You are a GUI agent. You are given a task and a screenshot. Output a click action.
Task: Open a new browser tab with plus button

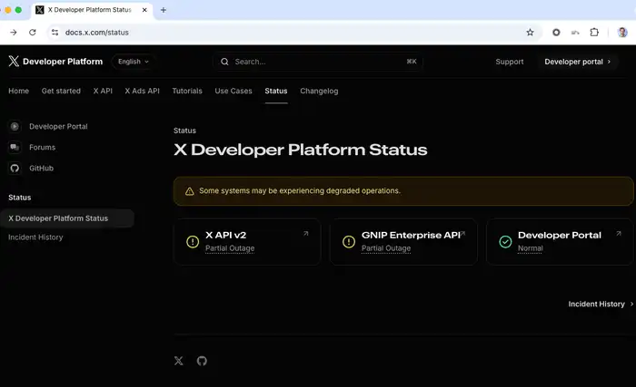163,10
